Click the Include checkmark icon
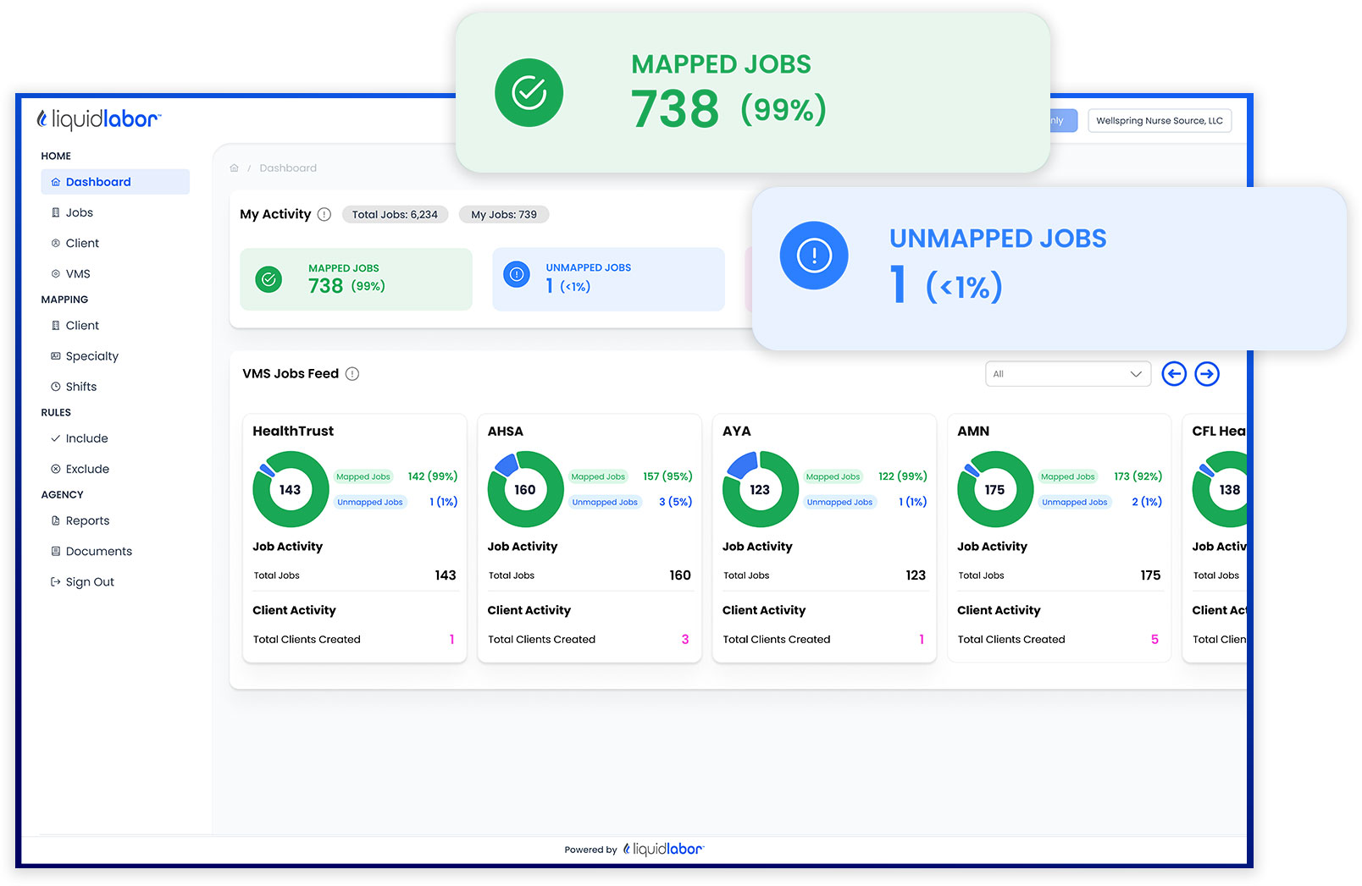The height and width of the screenshot is (886, 1362). pyautogui.click(x=56, y=438)
